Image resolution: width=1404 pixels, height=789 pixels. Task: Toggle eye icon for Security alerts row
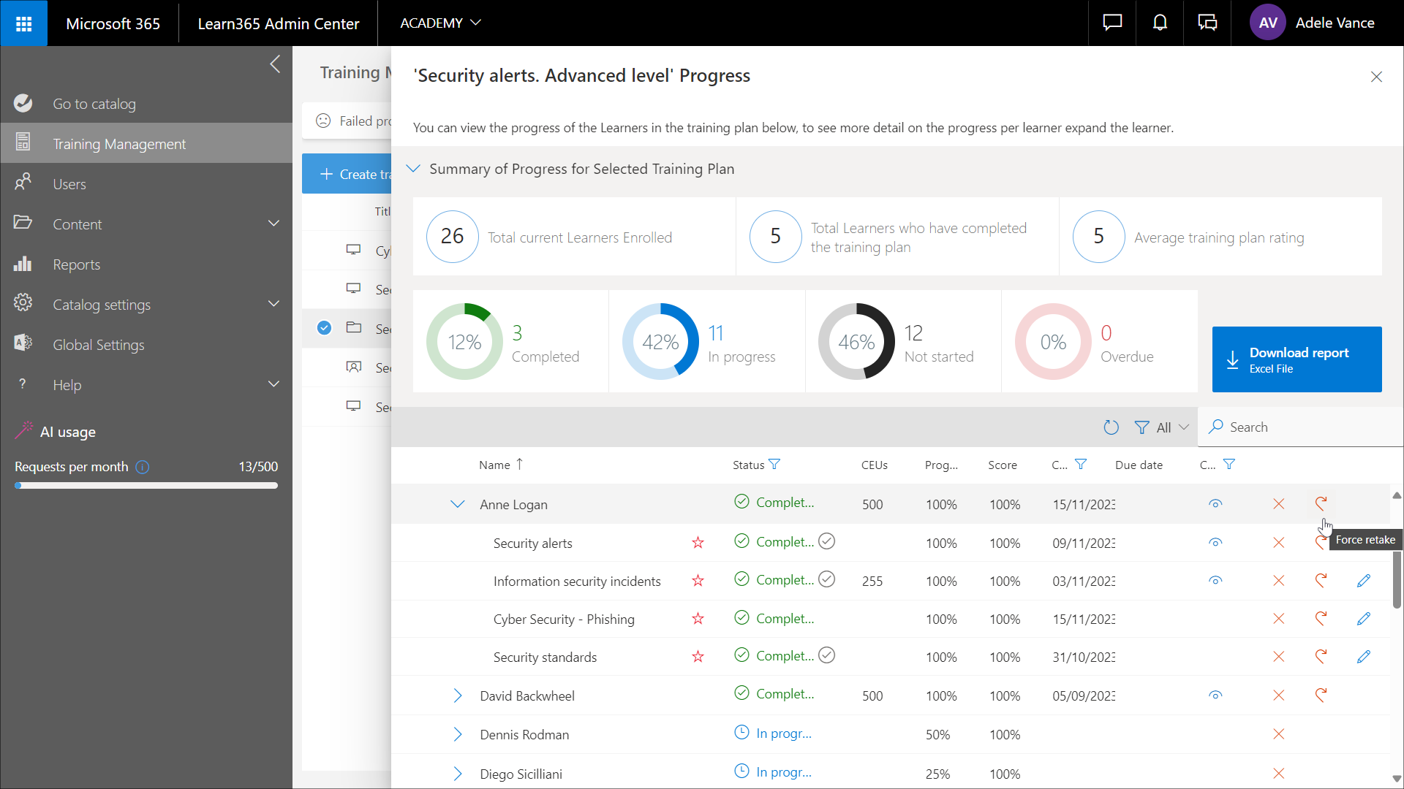coord(1215,543)
